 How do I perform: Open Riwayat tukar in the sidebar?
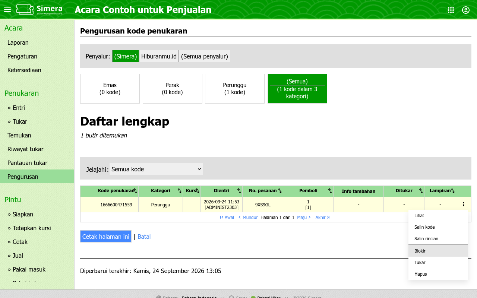click(37, 149)
